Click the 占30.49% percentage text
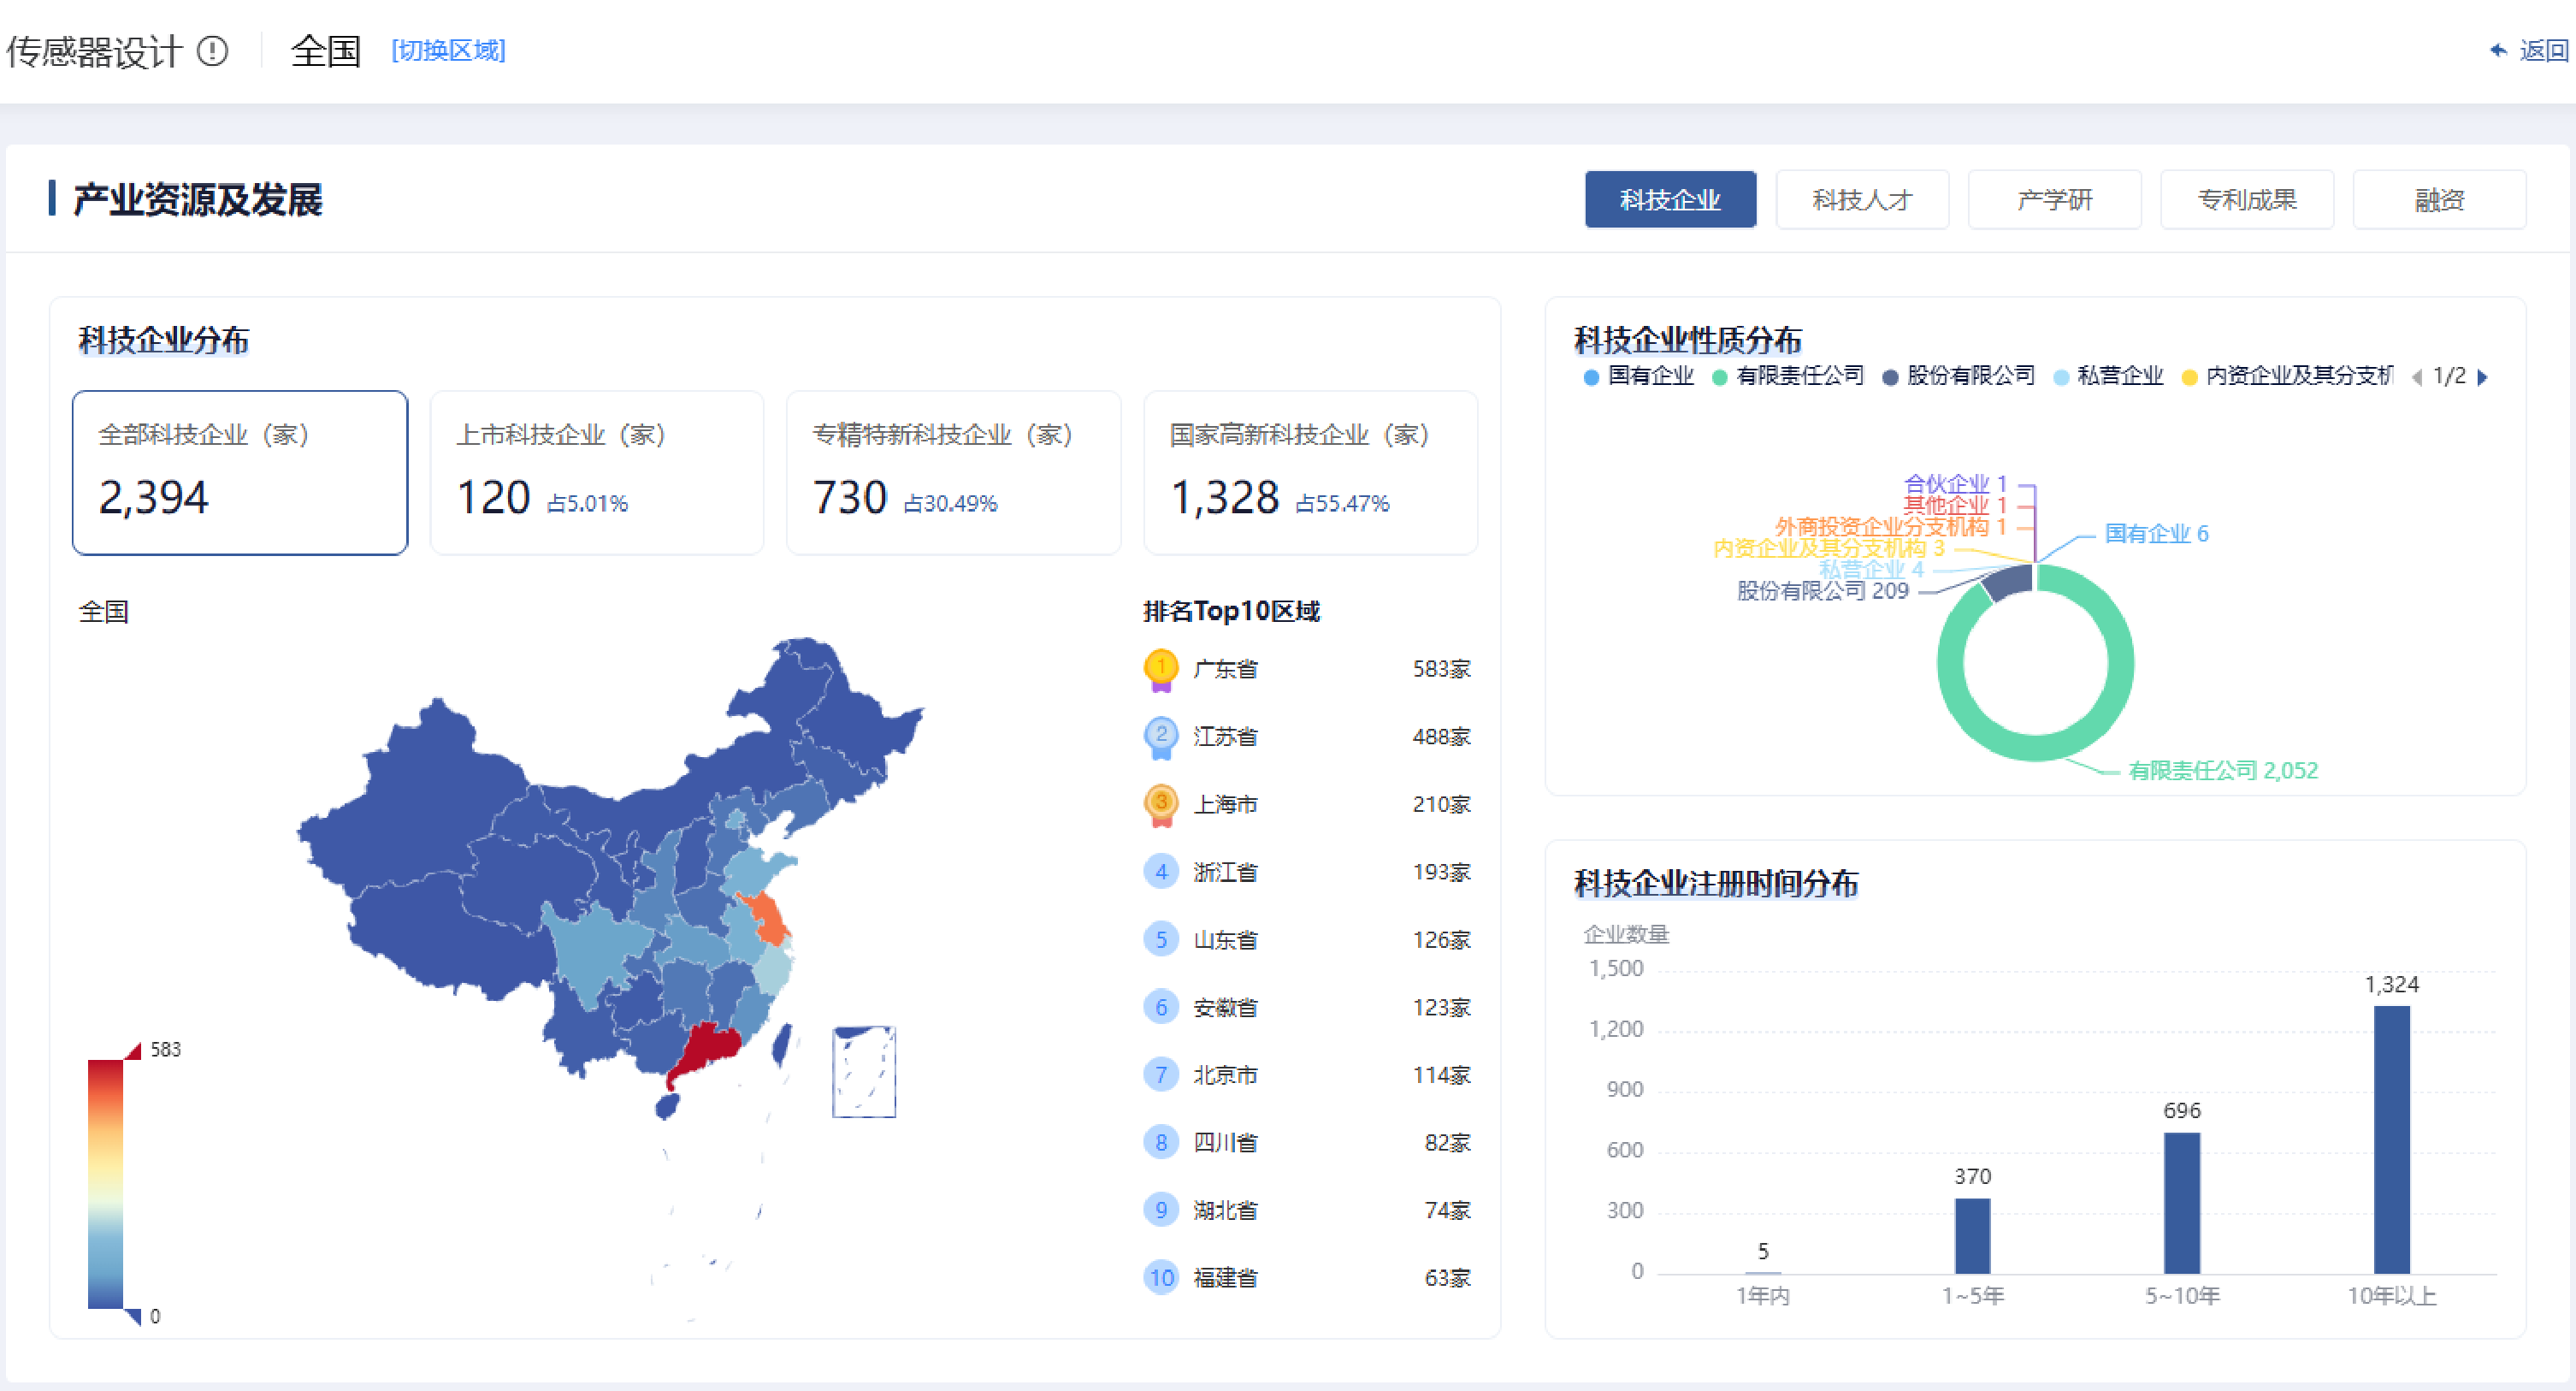This screenshot has height=1391, width=2576. [x=950, y=504]
